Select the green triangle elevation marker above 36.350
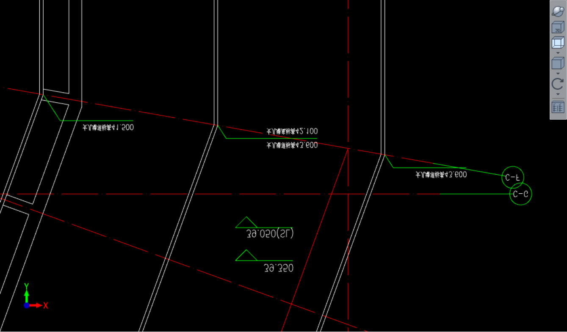The image size is (567, 332). pyautogui.click(x=246, y=255)
